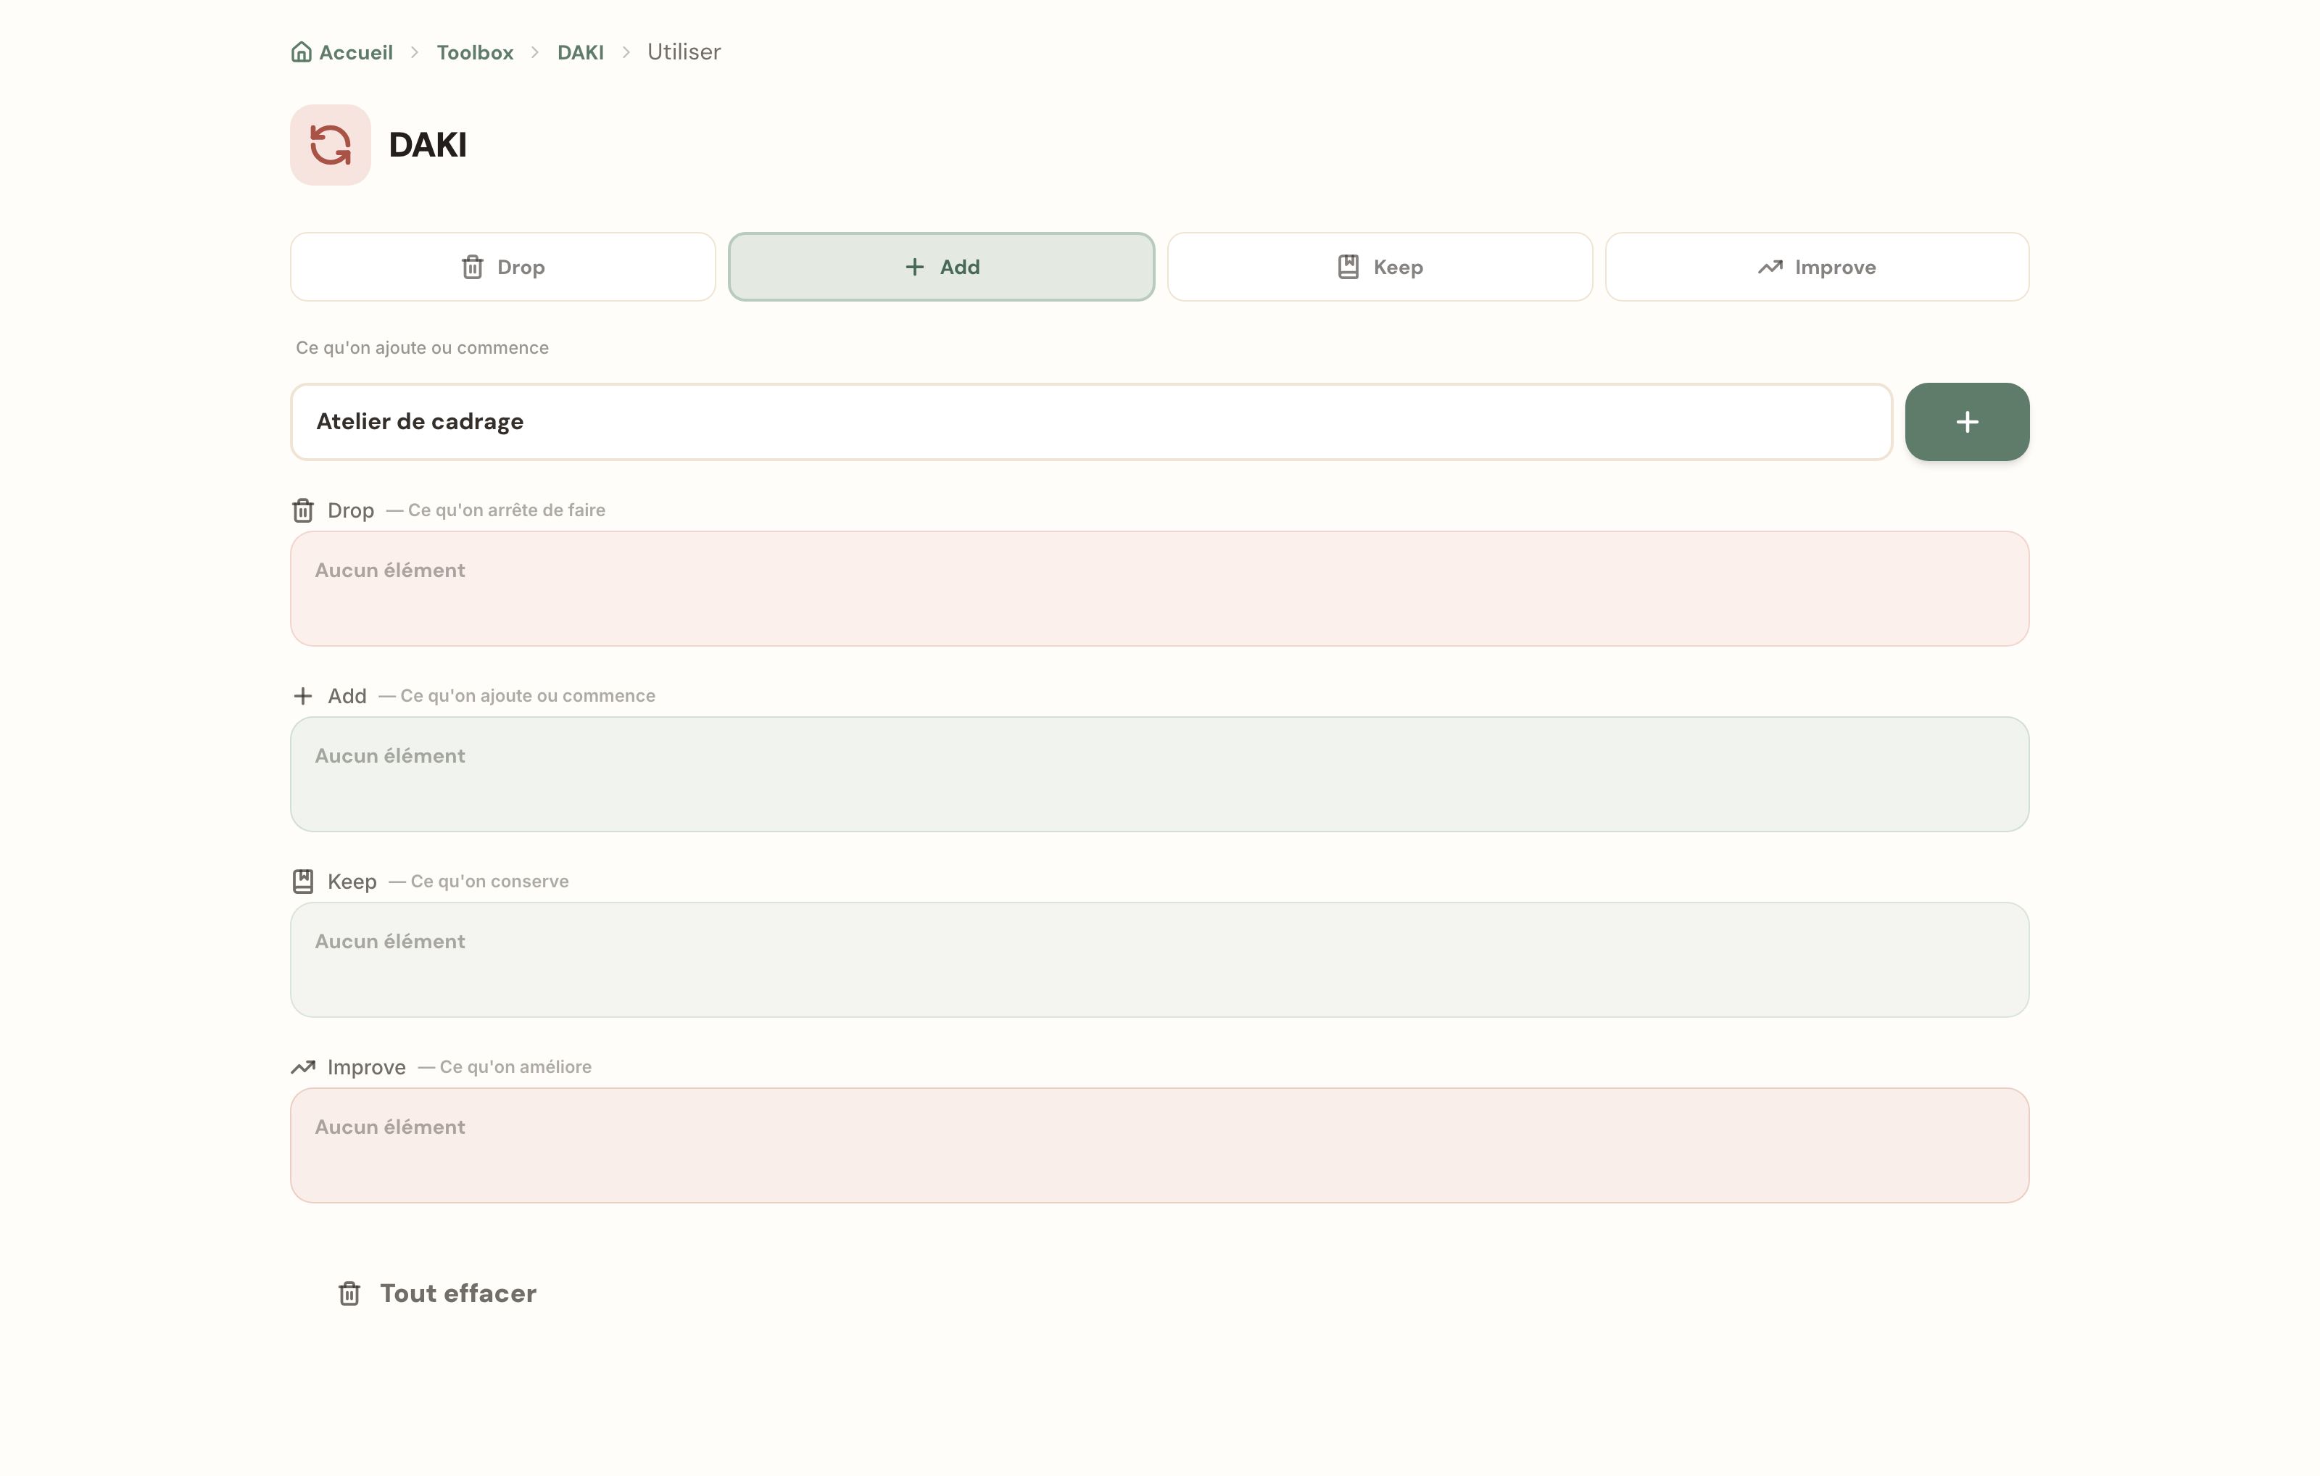Viewport: 2320px width, 1476px height.
Task: Select the Add category tab
Action: point(941,267)
